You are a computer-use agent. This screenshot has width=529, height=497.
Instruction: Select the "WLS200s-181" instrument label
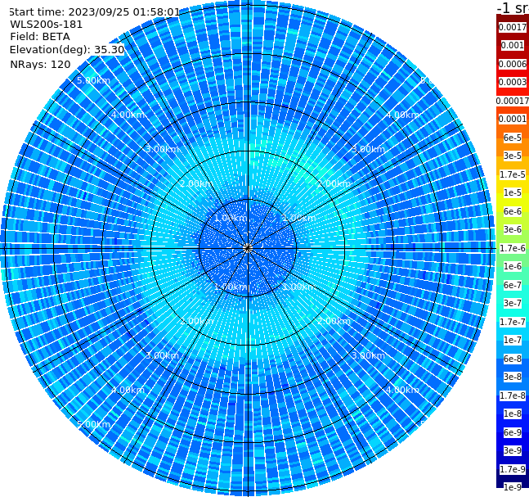[x=47, y=25]
